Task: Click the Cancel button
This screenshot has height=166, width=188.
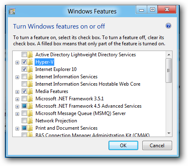Action: [x=157, y=146]
